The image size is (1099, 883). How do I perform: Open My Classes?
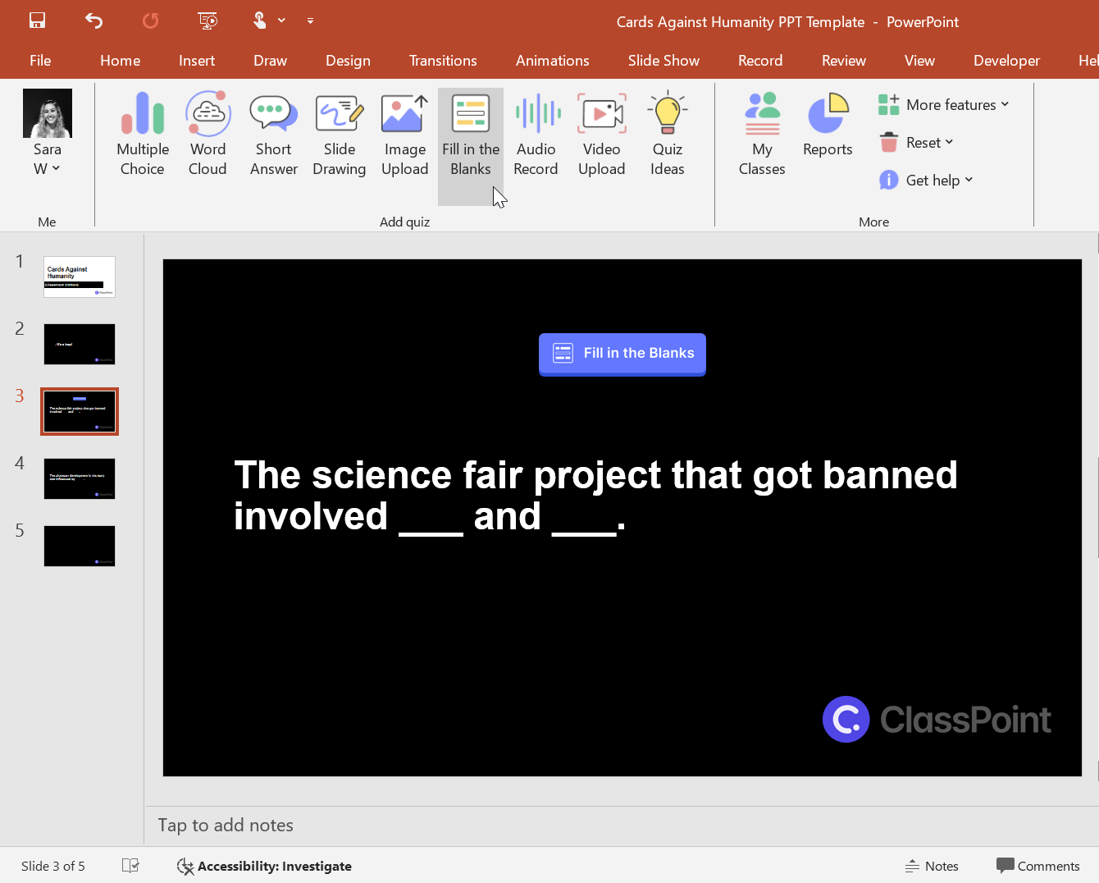click(762, 135)
